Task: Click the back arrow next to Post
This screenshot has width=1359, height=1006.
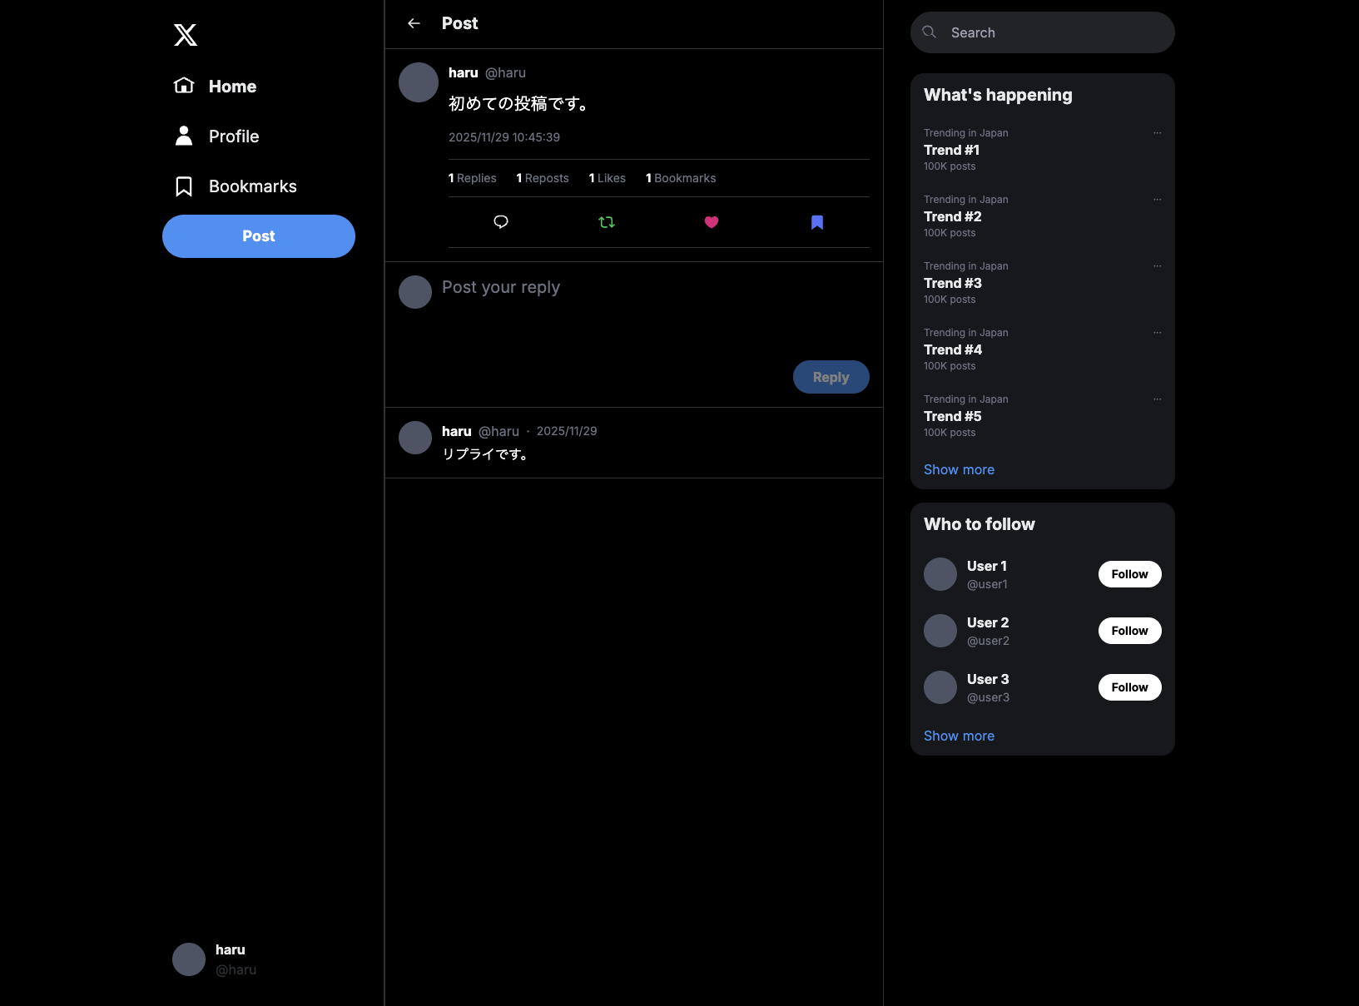Action: pos(414,23)
